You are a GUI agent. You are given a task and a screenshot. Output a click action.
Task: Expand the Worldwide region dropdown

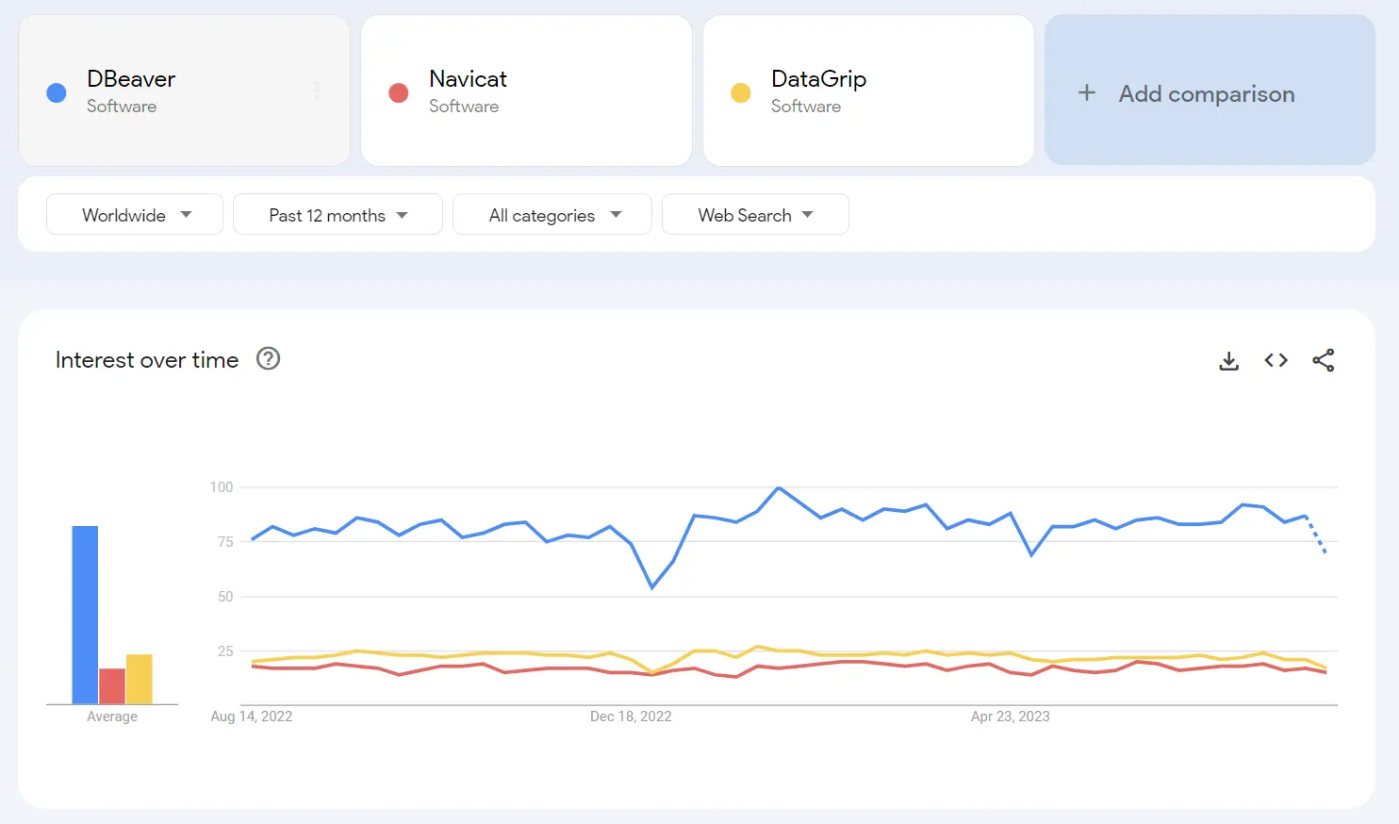135,215
